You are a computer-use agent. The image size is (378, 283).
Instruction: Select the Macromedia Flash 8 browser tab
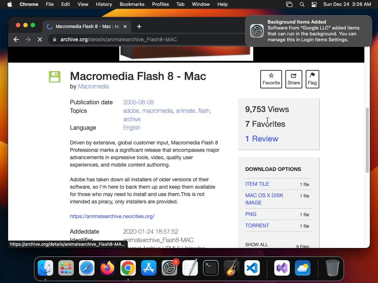[x=87, y=27]
